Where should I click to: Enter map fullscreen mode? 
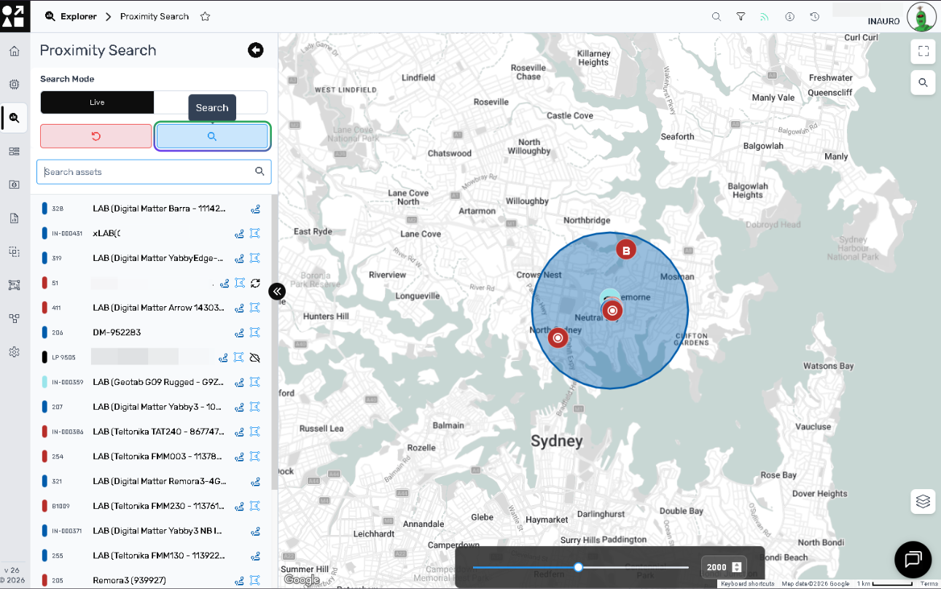click(923, 51)
